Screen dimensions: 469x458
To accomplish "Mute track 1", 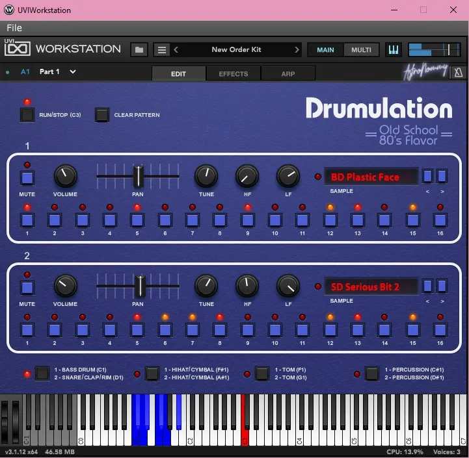I will tap(27, 178).
